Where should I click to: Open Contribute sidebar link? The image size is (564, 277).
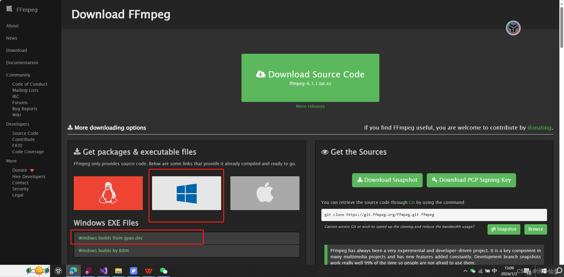tap(23, 139)
